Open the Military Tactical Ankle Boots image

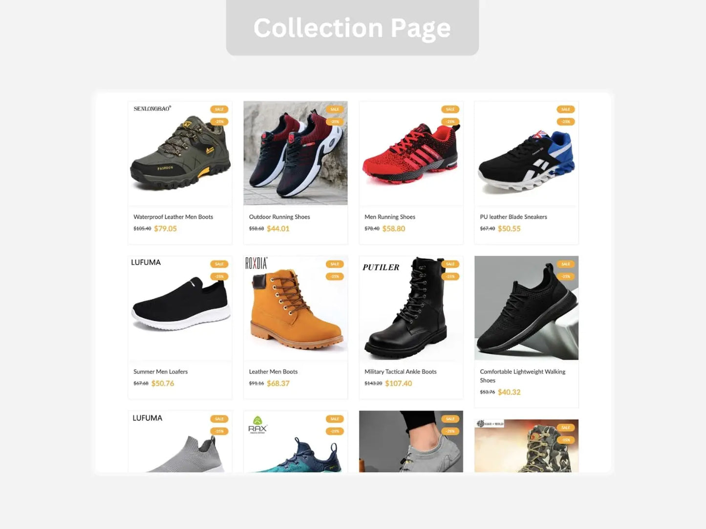pyautogui.click(x=411, y=308)
